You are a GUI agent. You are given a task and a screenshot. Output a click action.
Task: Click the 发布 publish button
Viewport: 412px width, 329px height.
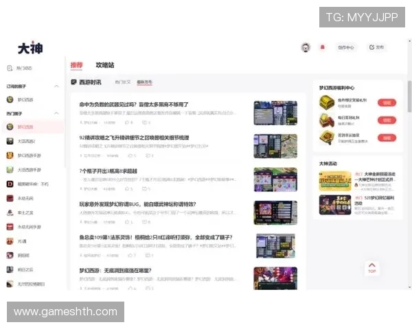[376, 47]
